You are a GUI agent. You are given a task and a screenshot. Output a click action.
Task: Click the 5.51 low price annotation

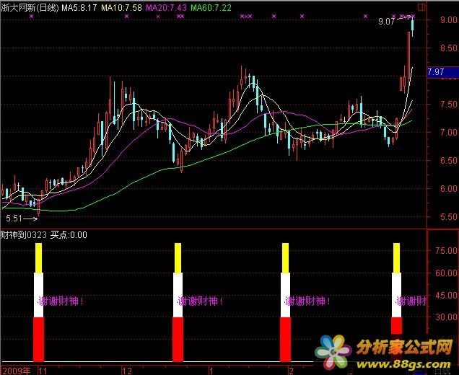click(x=14, y=219)
